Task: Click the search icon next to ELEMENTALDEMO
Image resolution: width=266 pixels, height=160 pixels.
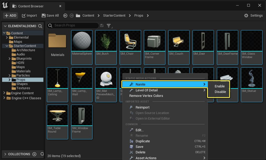Action: [x=40, y=26]
